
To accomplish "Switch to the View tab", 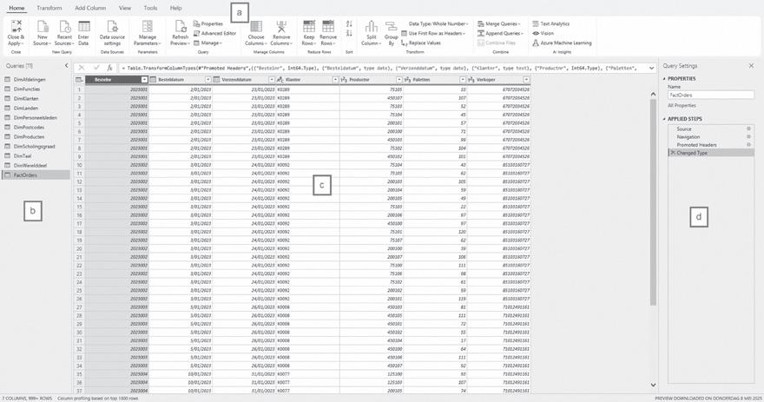I will (x=125, y=9).
